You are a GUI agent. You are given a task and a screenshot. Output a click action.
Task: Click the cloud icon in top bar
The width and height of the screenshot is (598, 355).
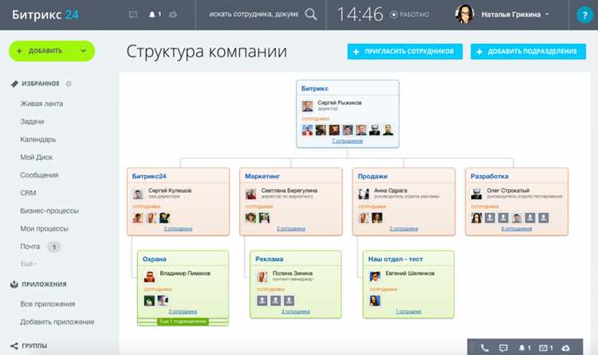[x=173, y=14]
